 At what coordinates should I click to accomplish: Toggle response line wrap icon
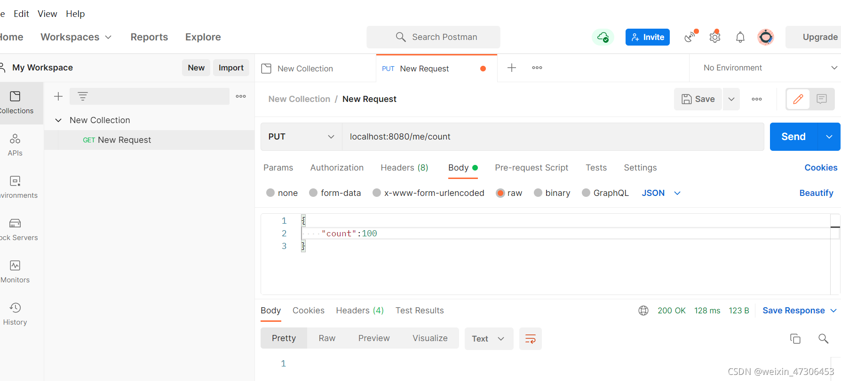(531, 339)
